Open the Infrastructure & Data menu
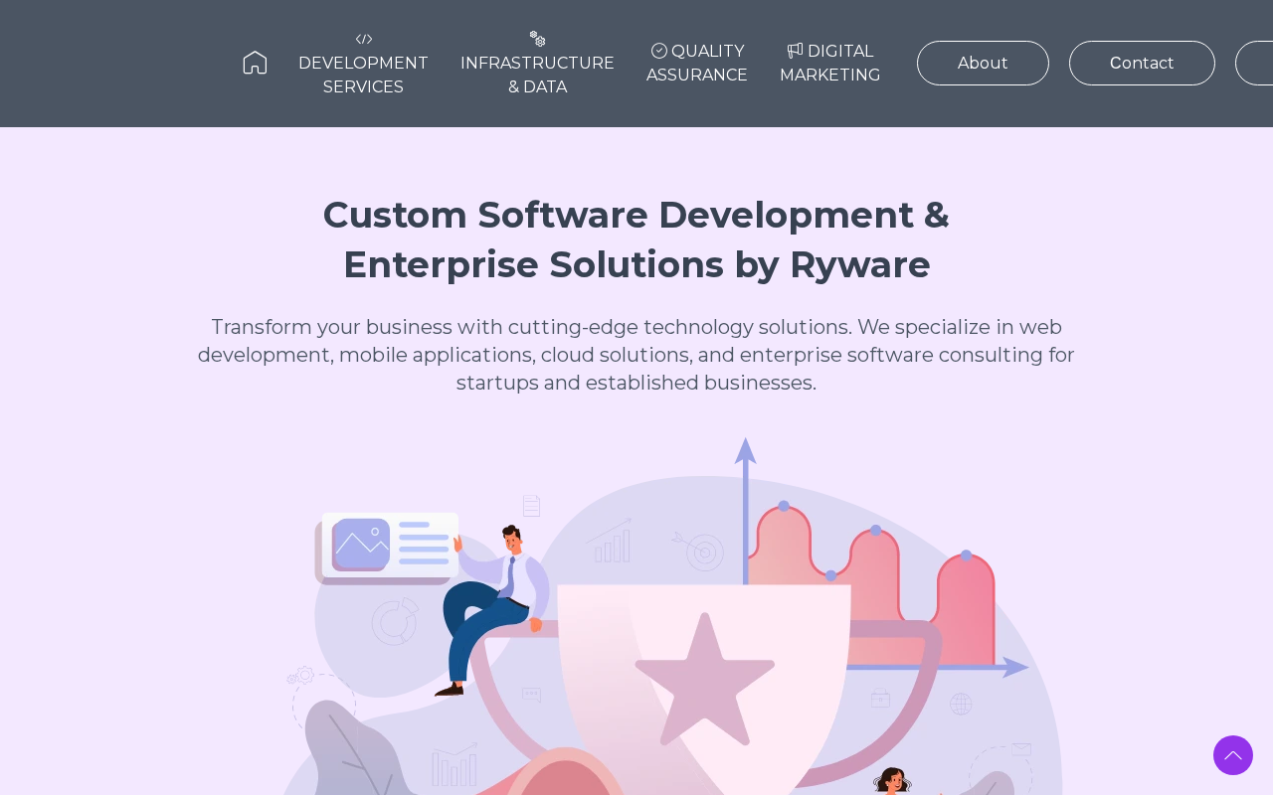 coord(537,64)
